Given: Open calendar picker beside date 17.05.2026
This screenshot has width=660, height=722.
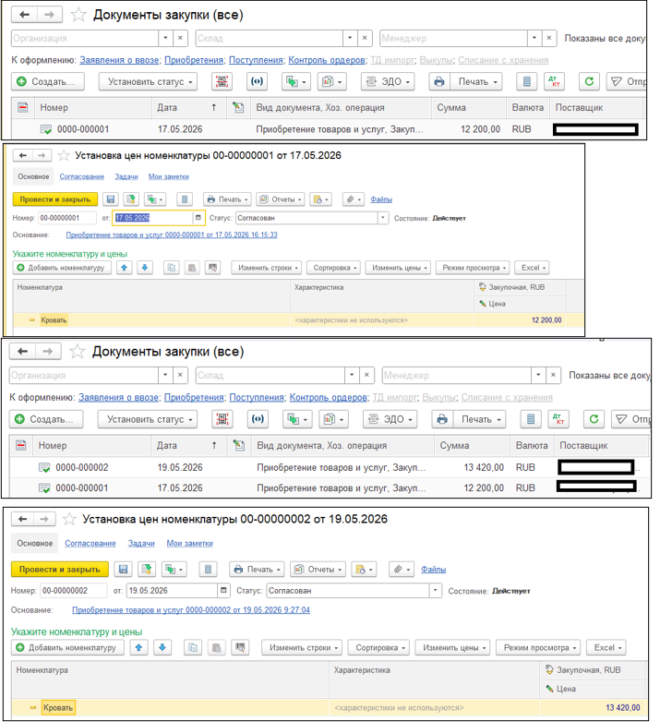Looking at the screenshot, I should [198, 218].
